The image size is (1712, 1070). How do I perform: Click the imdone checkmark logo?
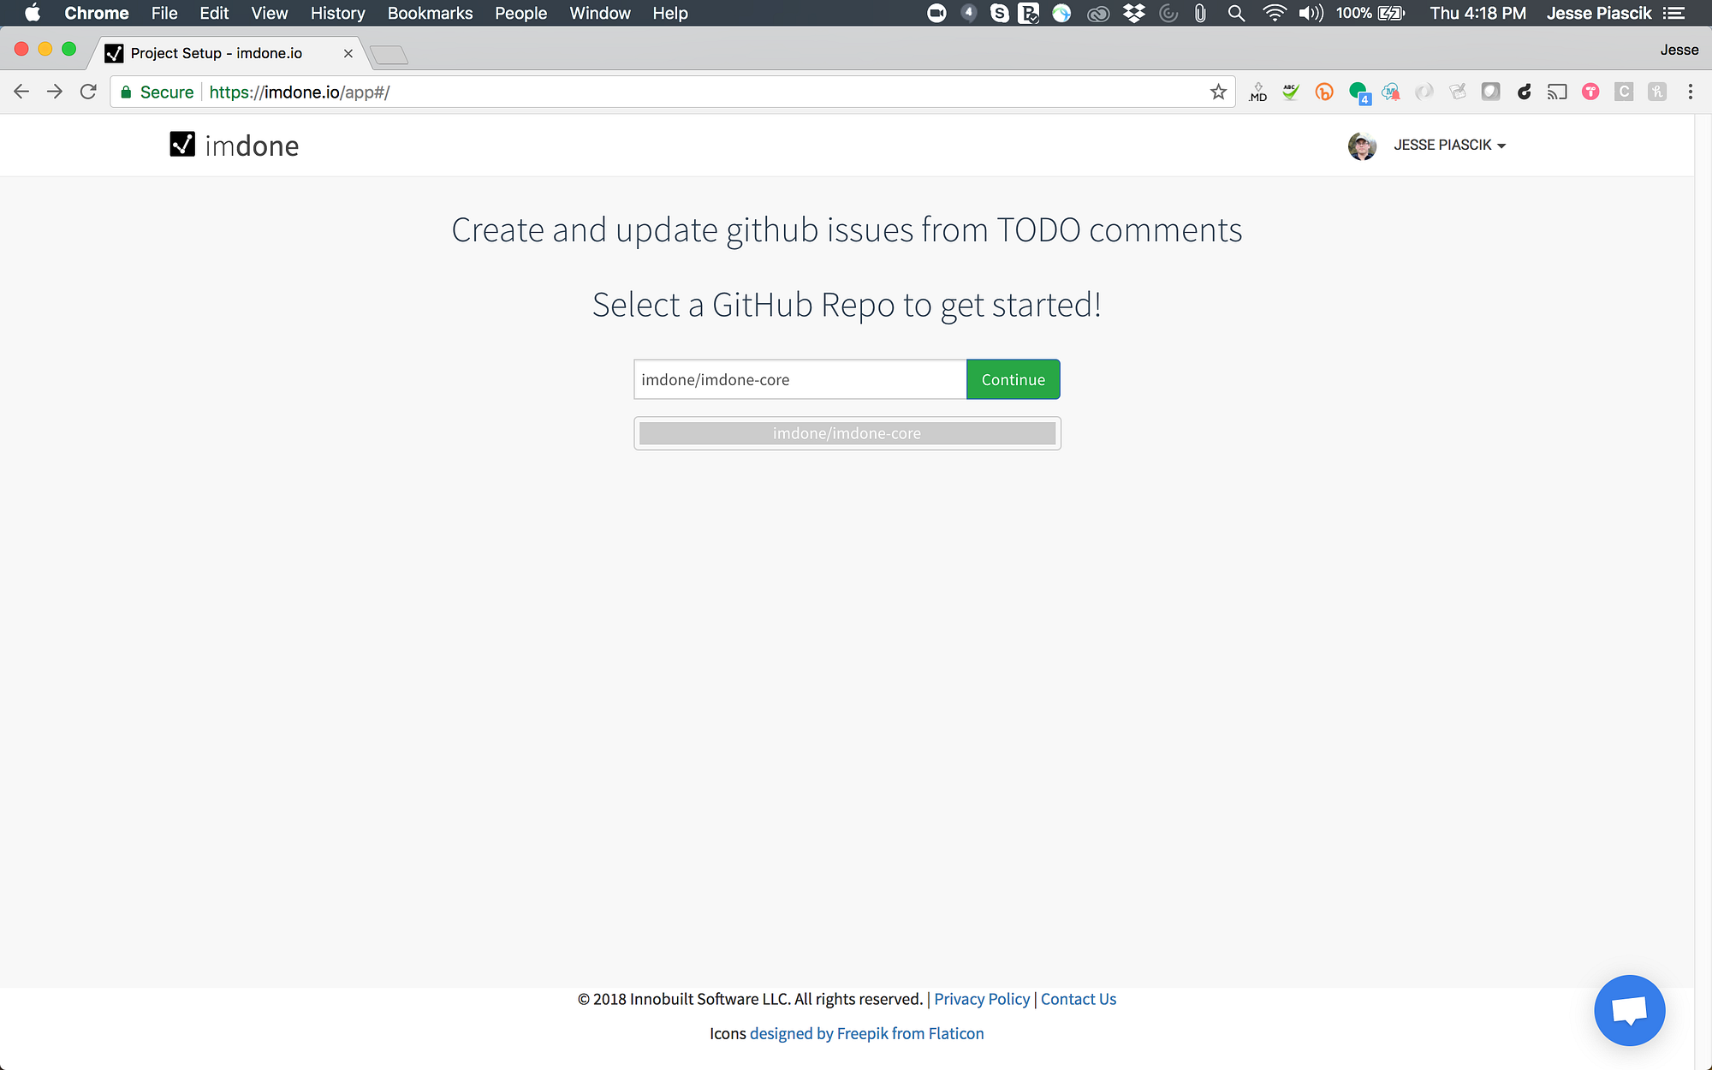pos(182,145)
